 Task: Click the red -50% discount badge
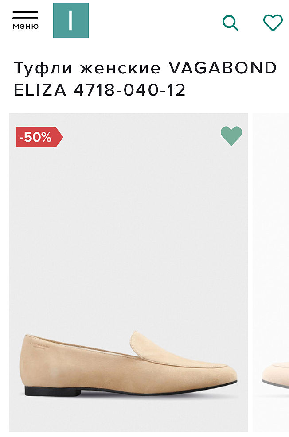39,137
